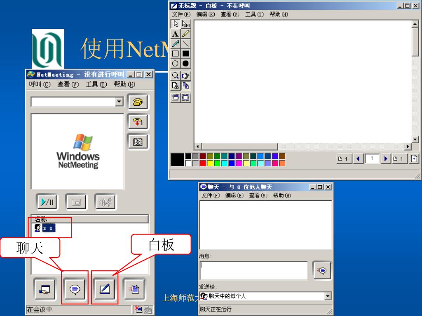This screenshot has height=316, width=422.
Task: Select the Whiteboard eraser tool
Action: tap(186, 24)
